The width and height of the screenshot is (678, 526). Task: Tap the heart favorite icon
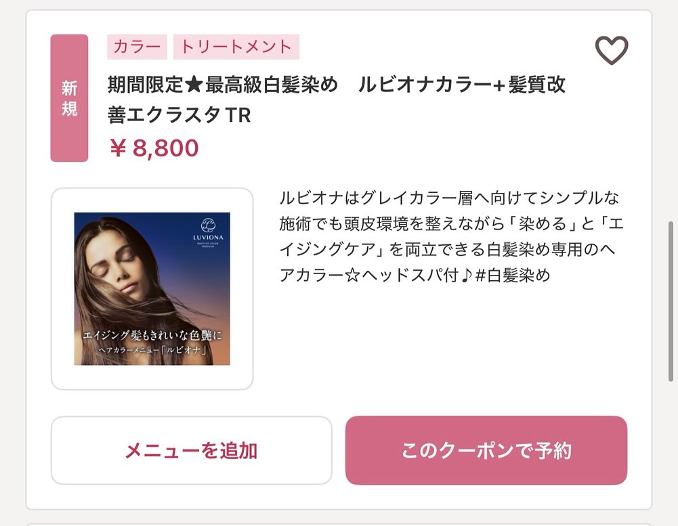point(612,51)
